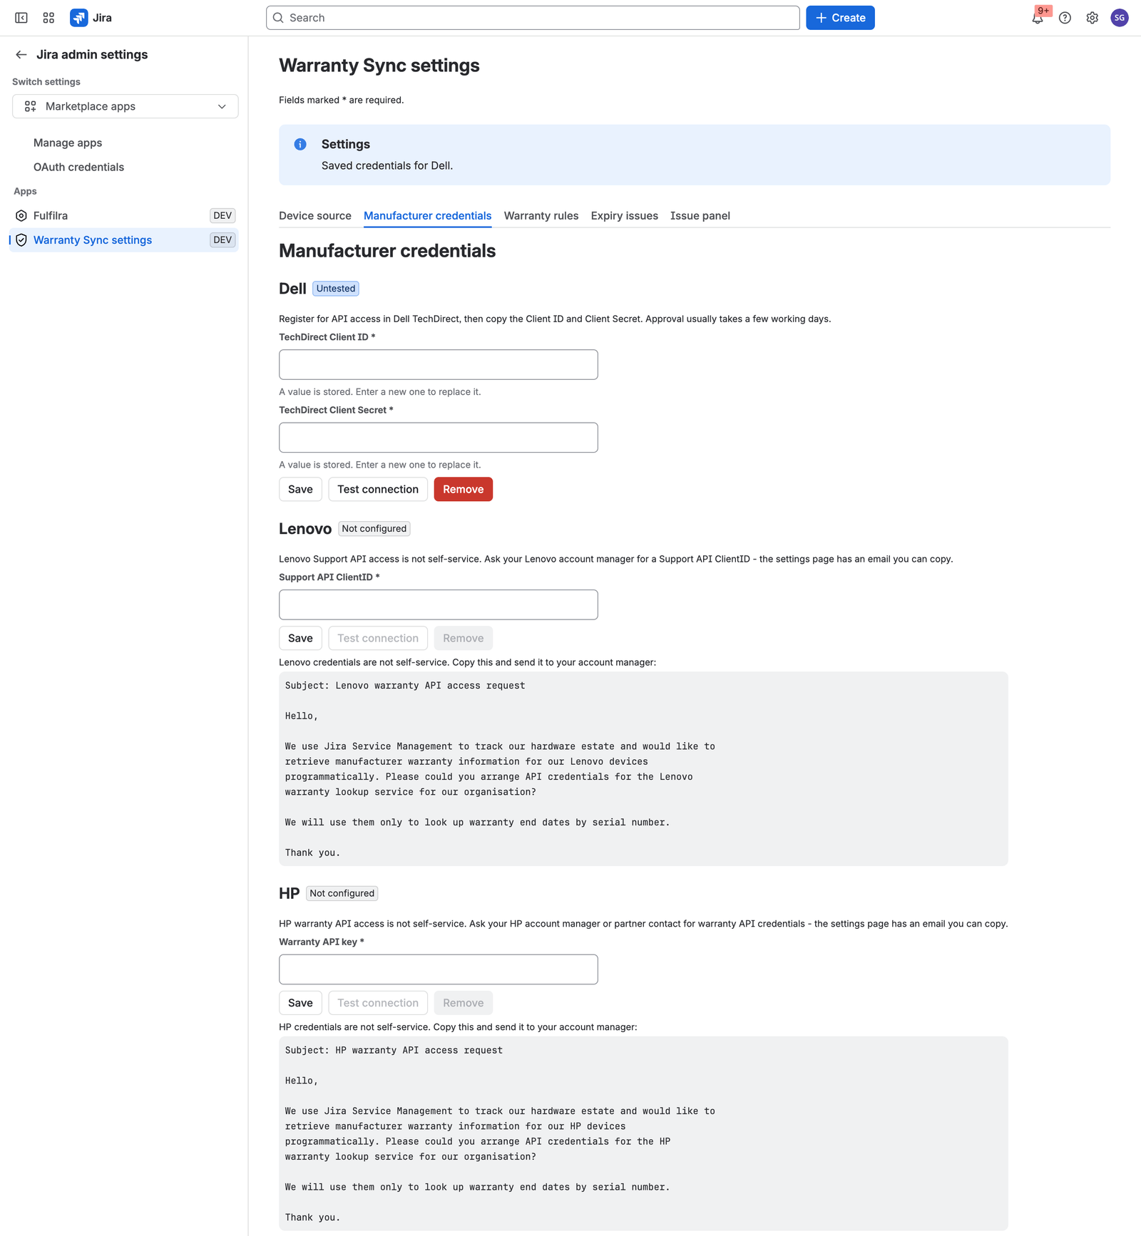The height and width of the screenshot is (1236, 1141).
Task: Open the settings gear icon
Action: pyautogui.click(x=1092, y=18)
